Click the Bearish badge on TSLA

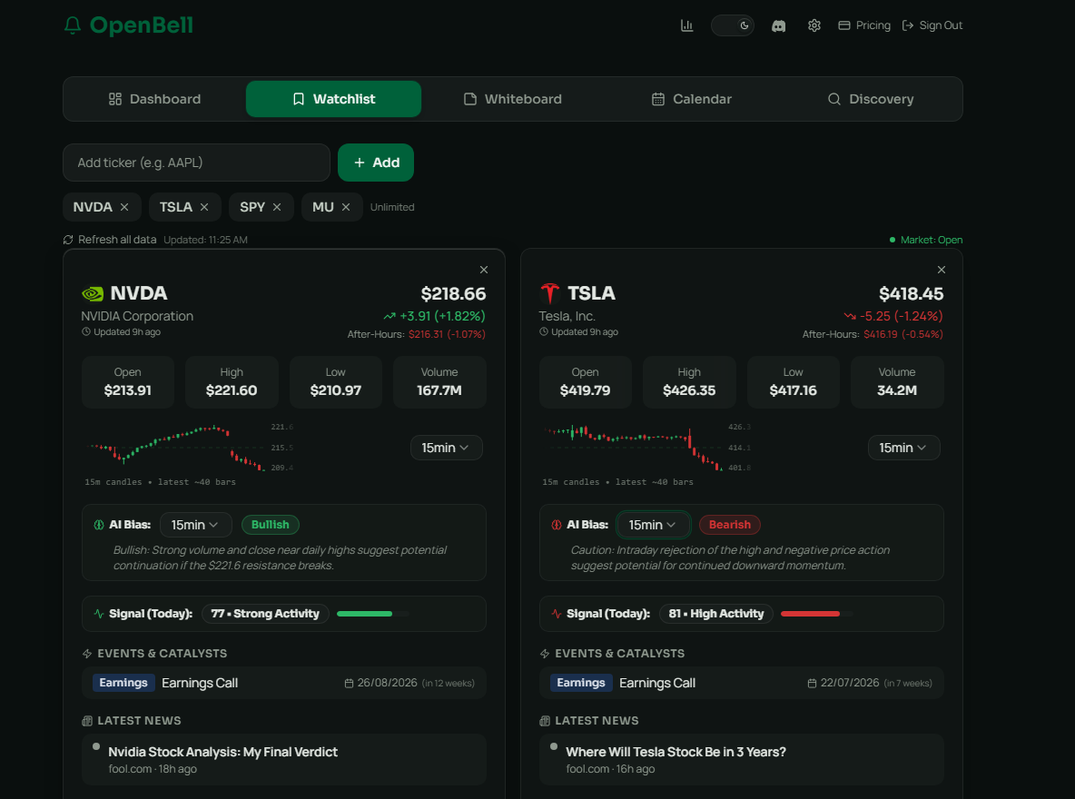(729, 525)
